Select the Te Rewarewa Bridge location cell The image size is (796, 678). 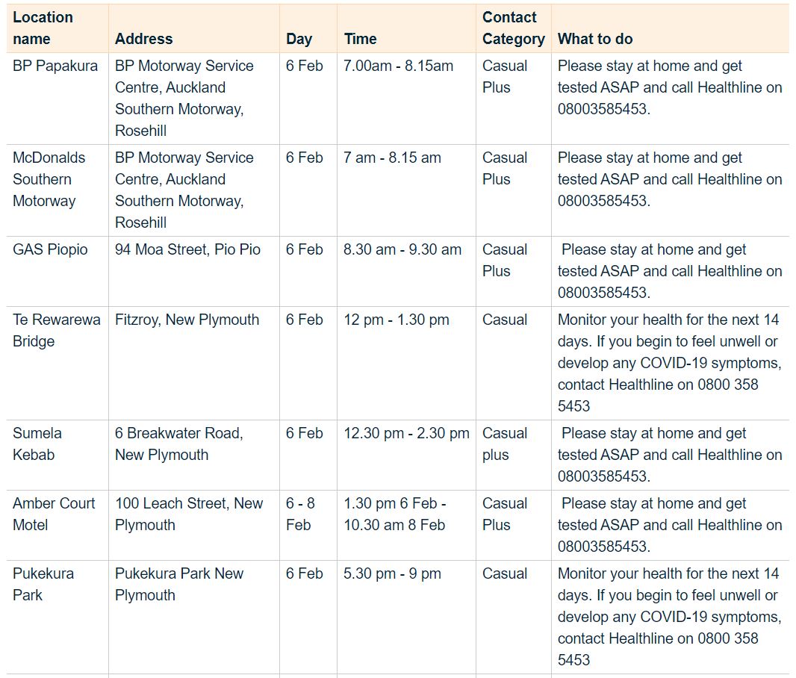pyautogui.click(x=56, y=330)
